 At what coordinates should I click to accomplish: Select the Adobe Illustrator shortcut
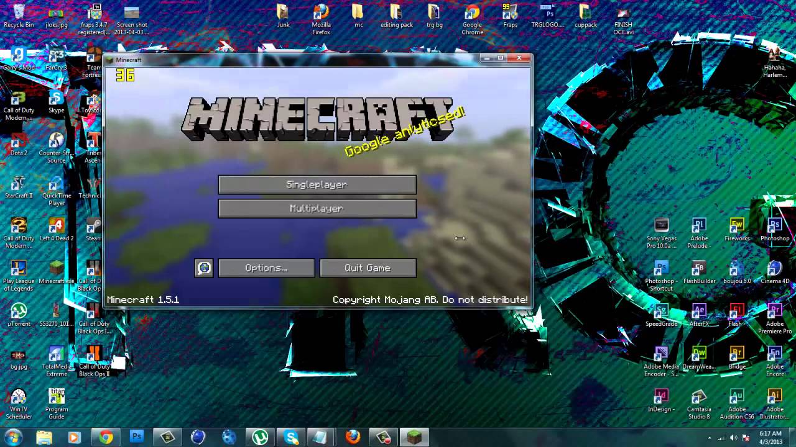point(775,405)
